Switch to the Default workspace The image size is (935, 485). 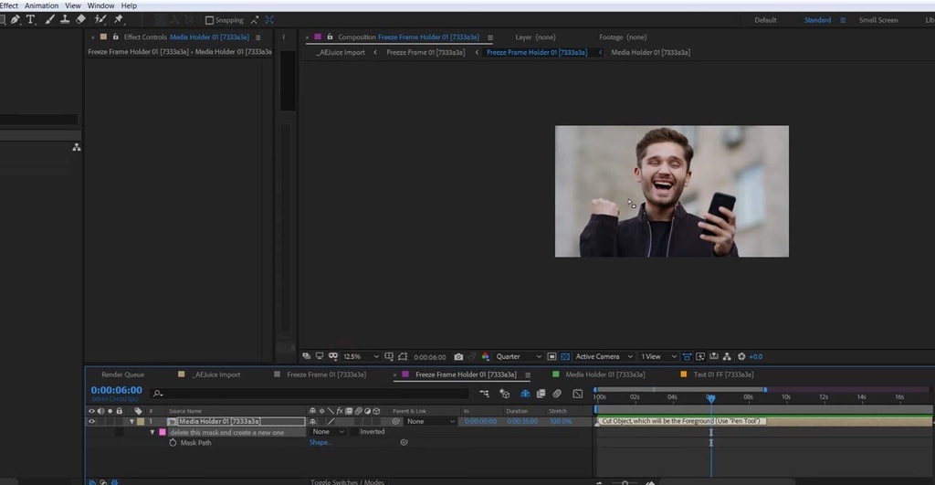tap(765, 20)
